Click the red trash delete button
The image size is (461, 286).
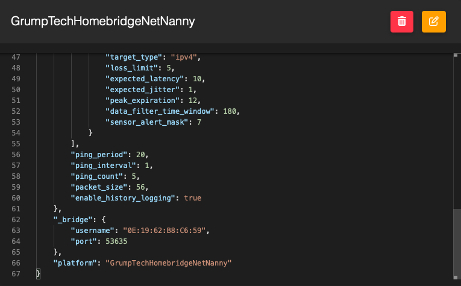coord(401,22)
